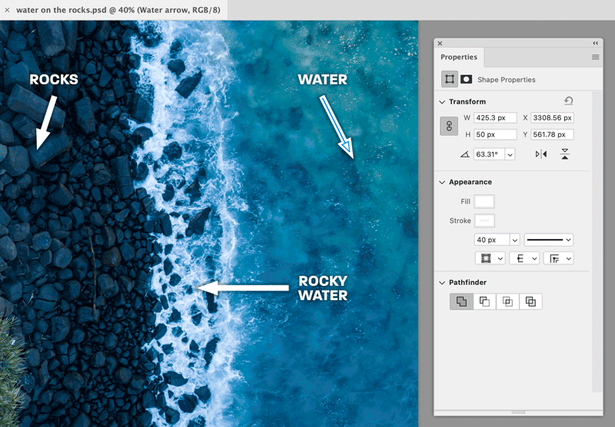Switch to the Properties panel tab
The width and height of the screenshot is (615, 427).
click(459, 57)
